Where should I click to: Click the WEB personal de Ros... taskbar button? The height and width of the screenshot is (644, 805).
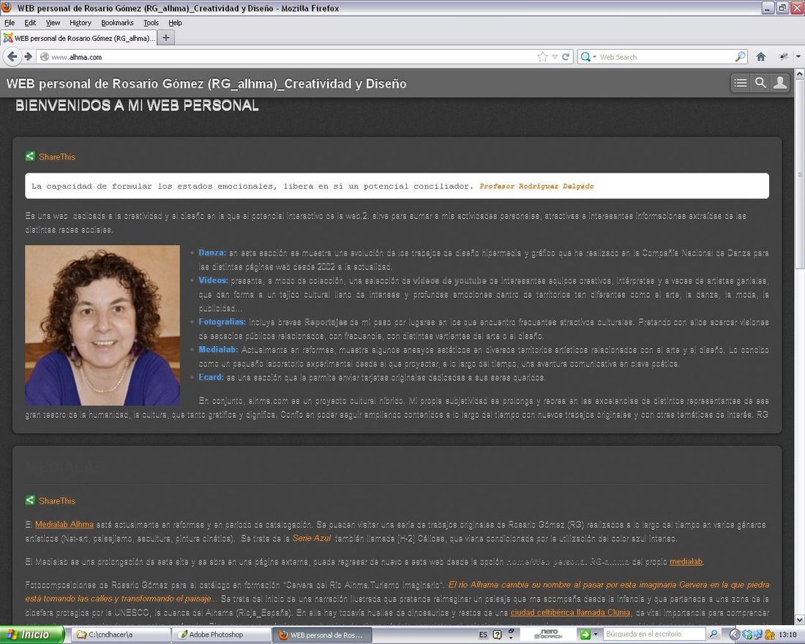(x=323, y=635)
